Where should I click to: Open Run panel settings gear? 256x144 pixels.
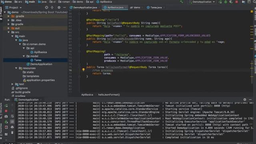(245, 100)
